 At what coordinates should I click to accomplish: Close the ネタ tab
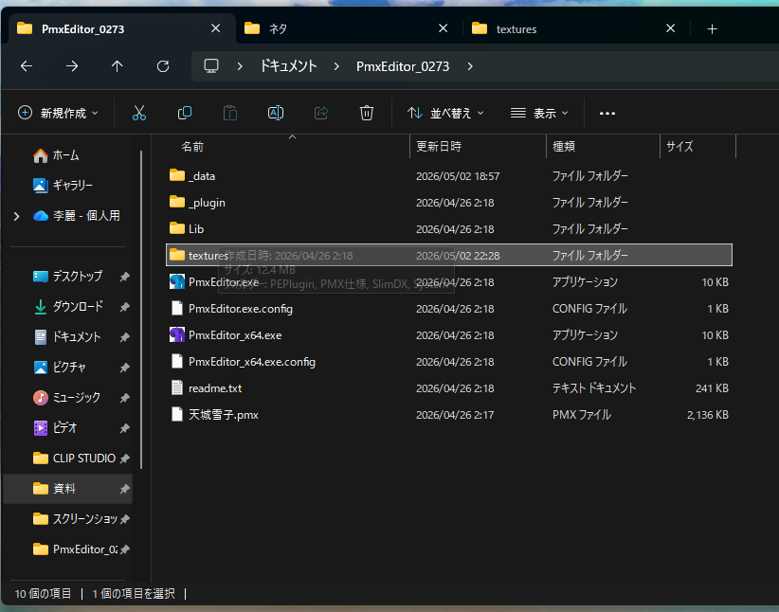[444, 28]
